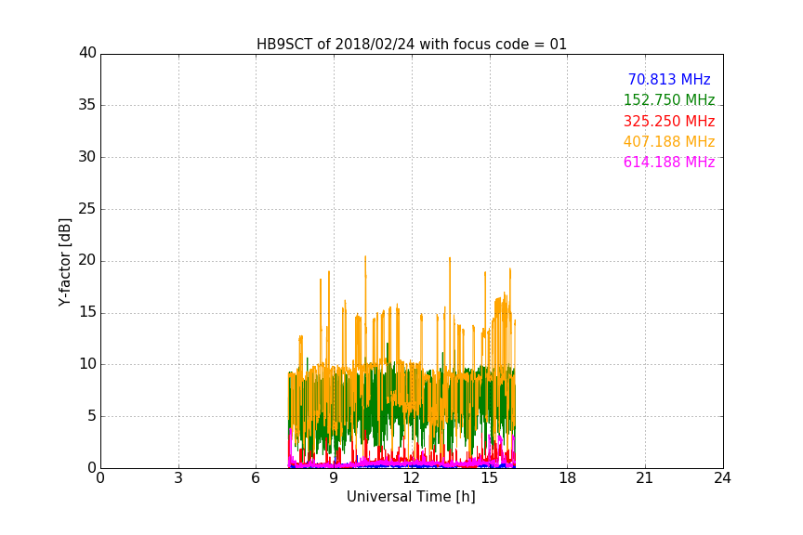Click the 'Universal Time [h]' axis label
Viewport: 803px width, 535px height.
pos(411,497)
